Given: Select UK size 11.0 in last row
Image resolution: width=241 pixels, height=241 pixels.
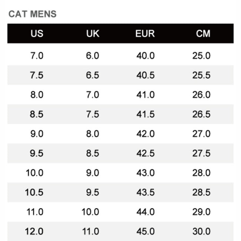Looking at the screenshot, I should (x=90, y=231).
